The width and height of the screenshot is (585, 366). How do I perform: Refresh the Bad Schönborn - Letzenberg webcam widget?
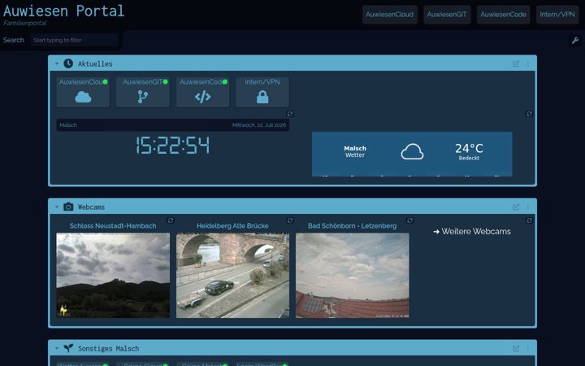pyautogui.click(x=409, y=220)
